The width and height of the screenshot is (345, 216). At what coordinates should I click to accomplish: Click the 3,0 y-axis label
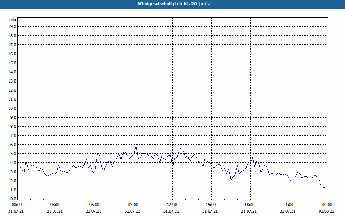(x=13, y=172)
